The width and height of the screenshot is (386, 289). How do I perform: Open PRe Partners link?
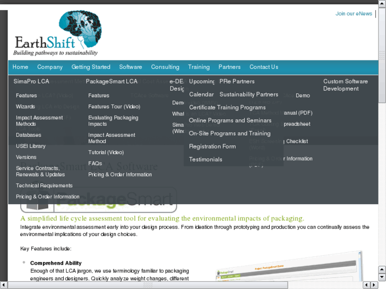(x=237, y=82)
